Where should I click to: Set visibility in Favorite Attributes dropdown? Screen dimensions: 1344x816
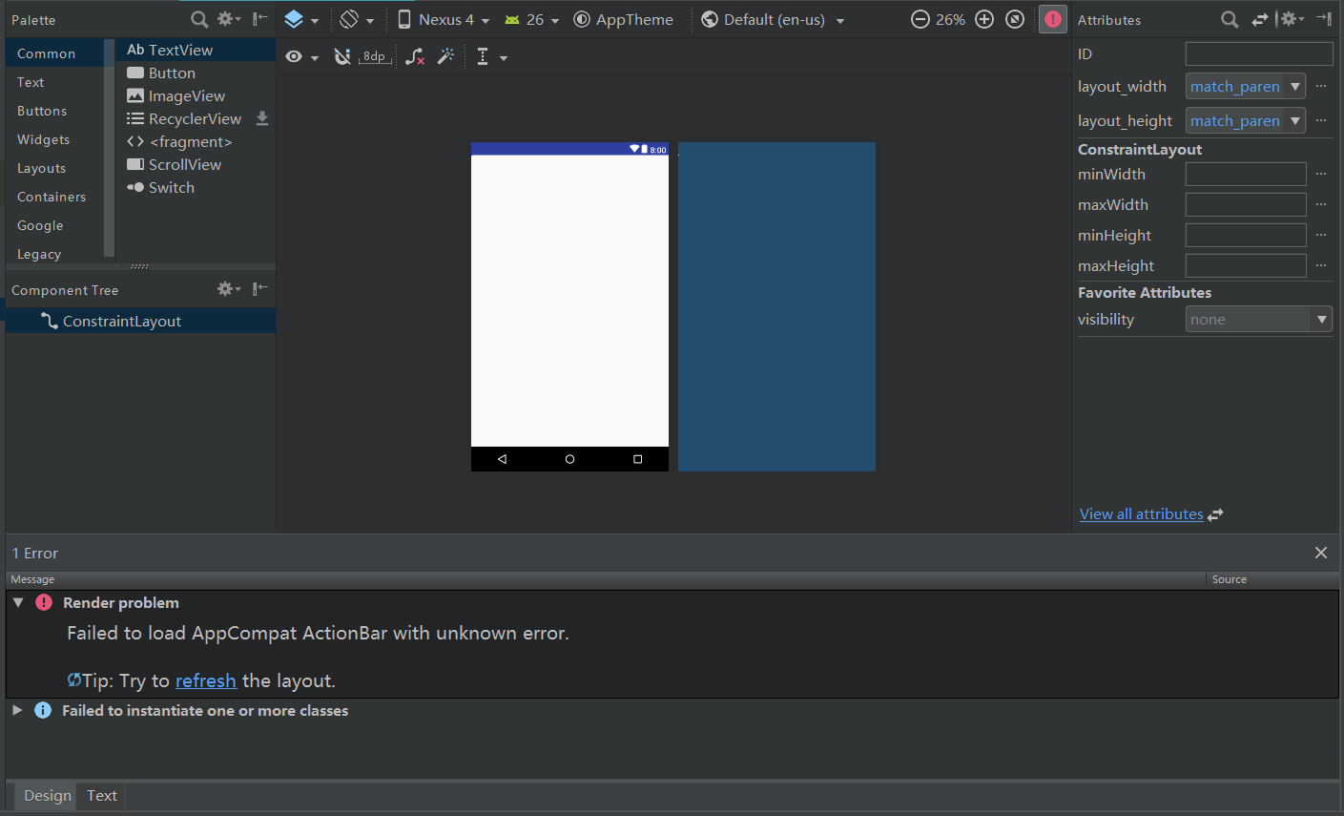pyautogui.click(x=1258, y=319)
